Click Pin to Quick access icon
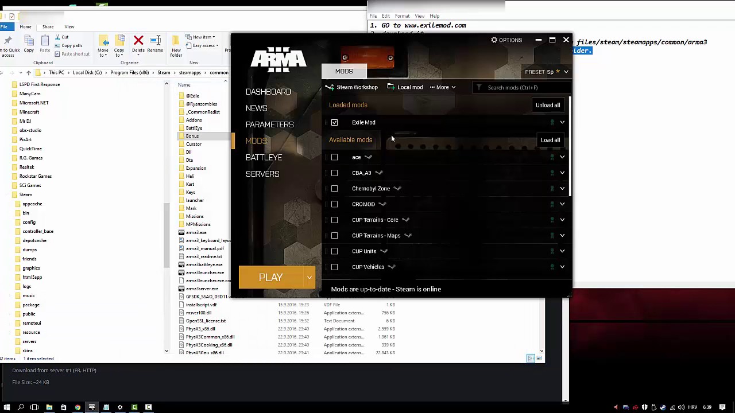This screenshot has height=413, width=735. (x=7, y=40)
